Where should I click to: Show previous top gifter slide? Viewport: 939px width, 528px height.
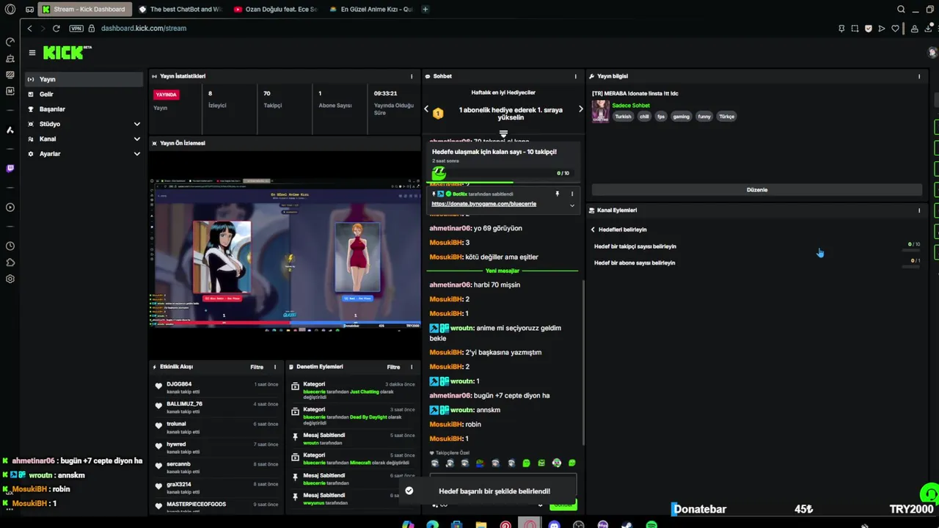coord(426,109)
